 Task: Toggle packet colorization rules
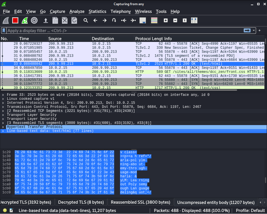tap(154, 20)
